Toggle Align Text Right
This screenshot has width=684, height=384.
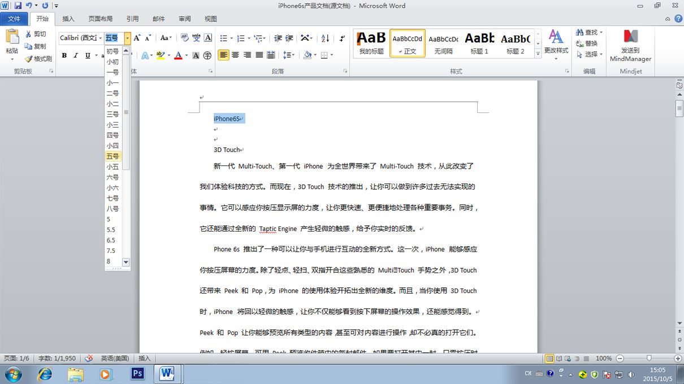(248, 55)
